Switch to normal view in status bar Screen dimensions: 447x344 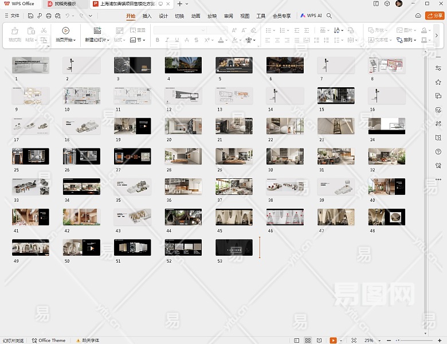pyautogui.click(x=297, y=341)
